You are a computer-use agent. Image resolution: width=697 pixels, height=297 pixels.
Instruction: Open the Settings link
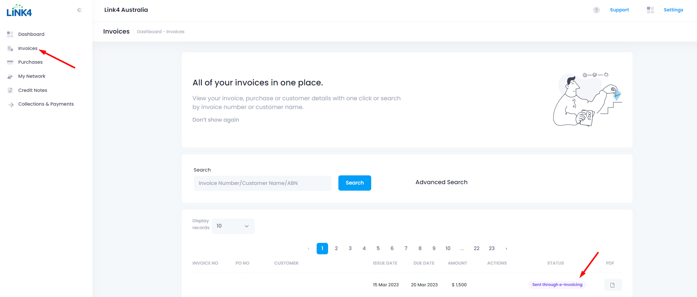[x=673, y=10]
